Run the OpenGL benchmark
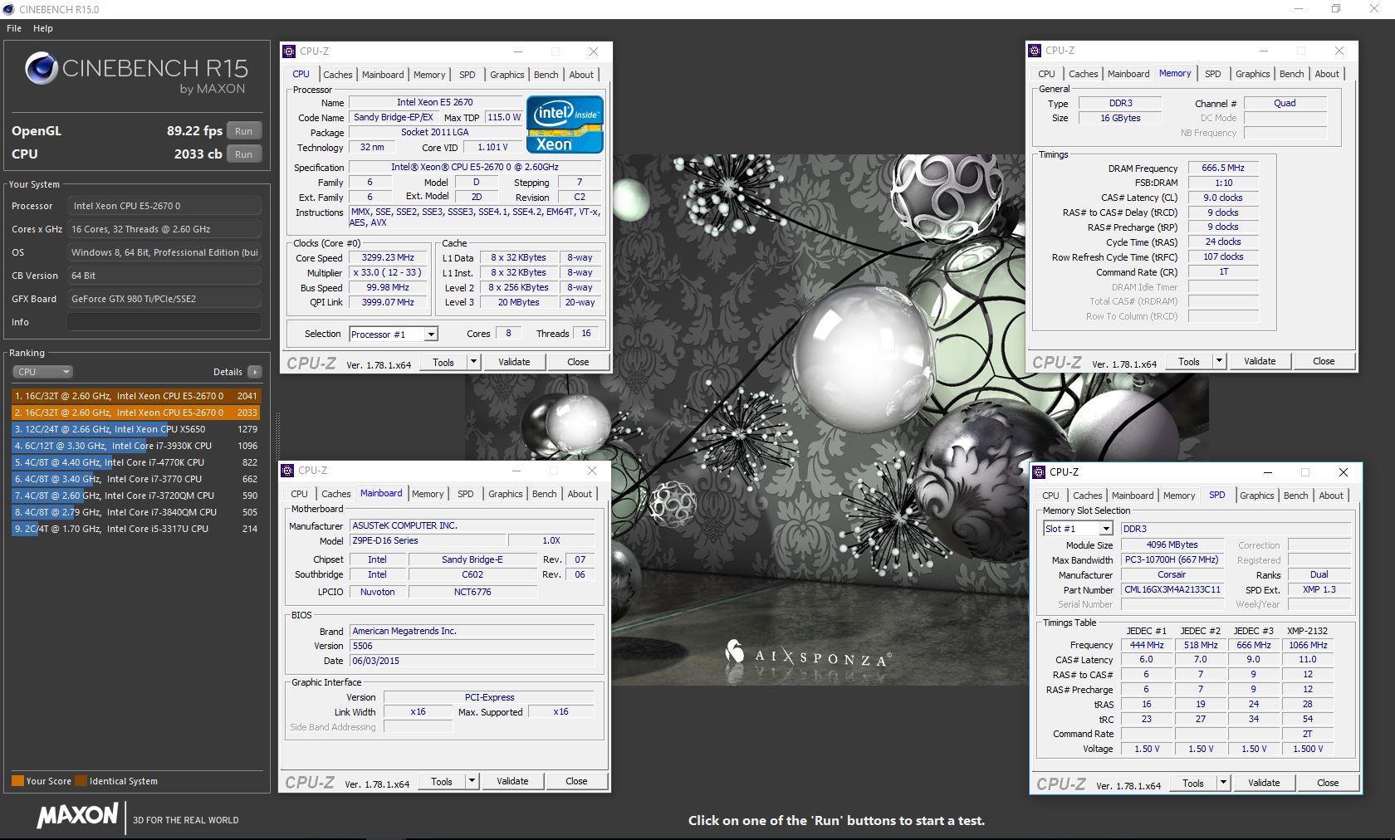 click(243, 131)
